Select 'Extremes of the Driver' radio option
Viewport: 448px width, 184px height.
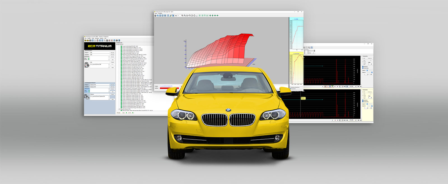click(x=291, y=87)
